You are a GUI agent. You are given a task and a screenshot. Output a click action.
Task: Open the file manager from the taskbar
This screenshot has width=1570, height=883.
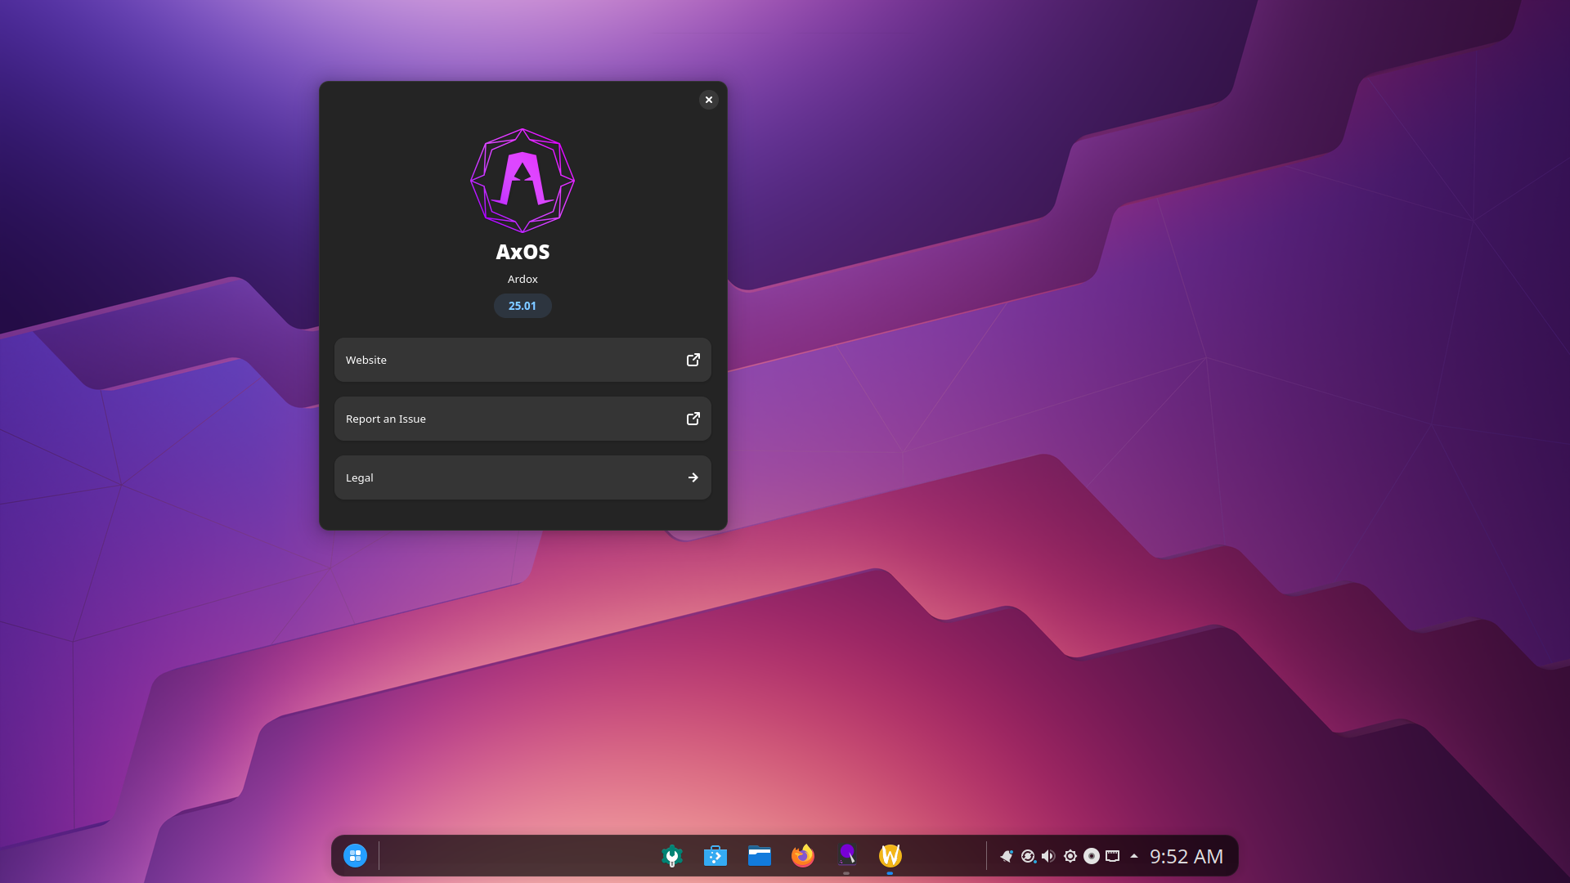pos(759,856)
